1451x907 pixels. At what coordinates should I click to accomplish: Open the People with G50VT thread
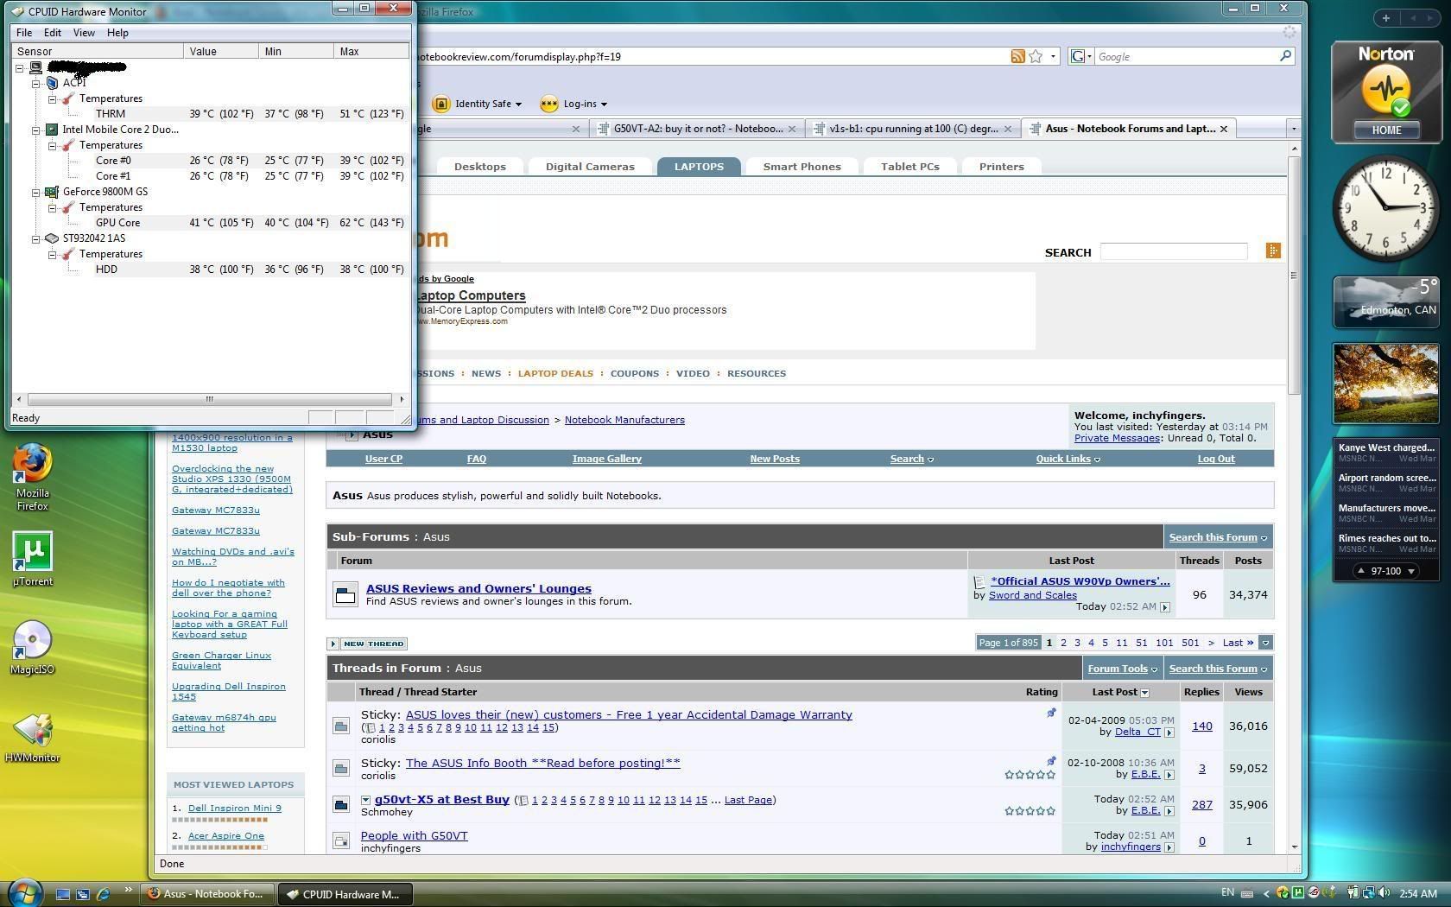click(414, 835)
